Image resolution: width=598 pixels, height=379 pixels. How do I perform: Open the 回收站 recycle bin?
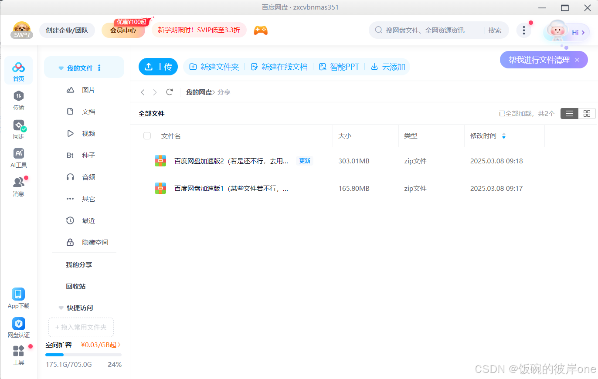(76, 286)
